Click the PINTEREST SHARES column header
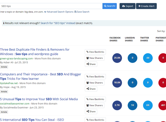Screen dimensions: 166x122 click(161, 39)
